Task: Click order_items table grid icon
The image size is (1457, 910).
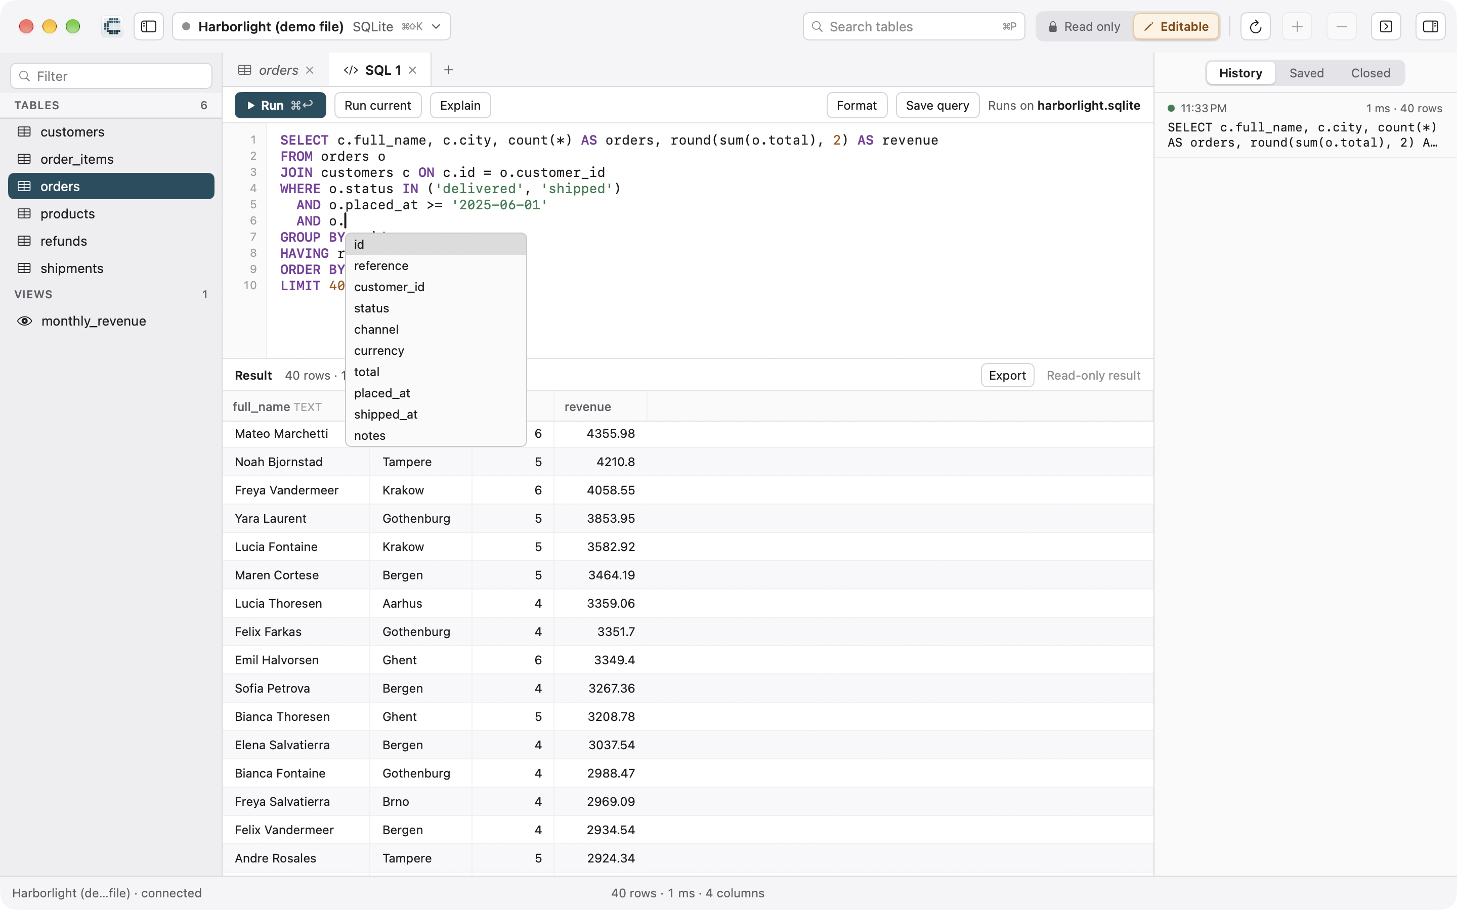Action: [x=24, y=159]
